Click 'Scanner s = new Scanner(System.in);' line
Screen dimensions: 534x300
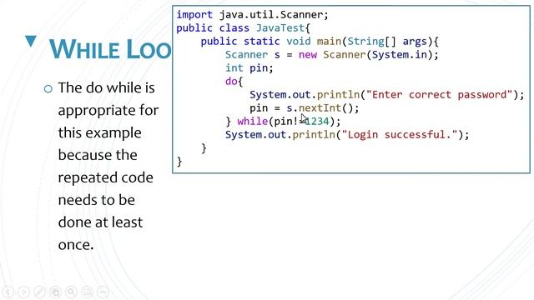click(332, 55)
